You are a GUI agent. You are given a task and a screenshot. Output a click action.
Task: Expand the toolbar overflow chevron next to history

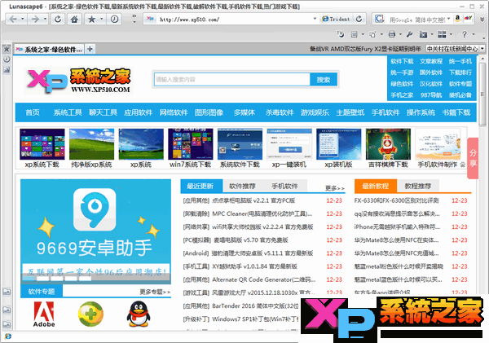tap(134, 19)
